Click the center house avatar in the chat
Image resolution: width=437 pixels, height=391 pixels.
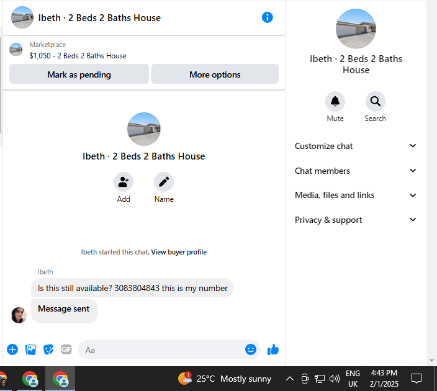(144, 129)
